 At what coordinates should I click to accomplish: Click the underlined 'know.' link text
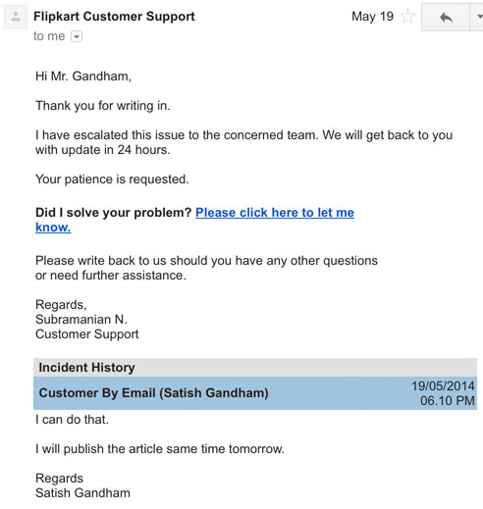53,228
